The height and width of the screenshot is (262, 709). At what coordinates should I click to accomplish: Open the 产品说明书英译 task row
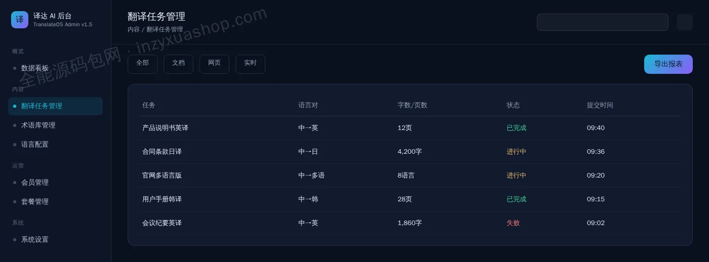[x=410, y=128]
